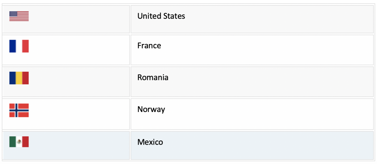Click the red stripe of the French flag
377x164 pixels.
(25, 46)
